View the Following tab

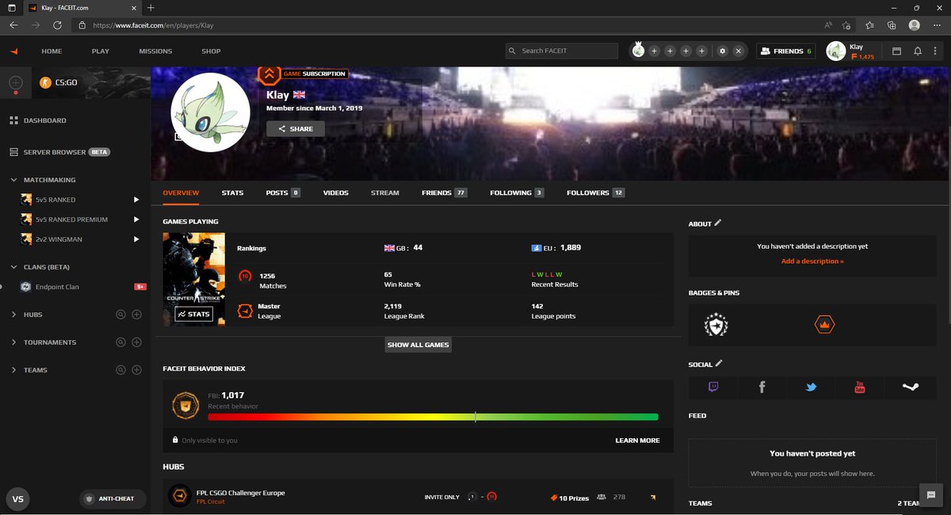point(517,193)
